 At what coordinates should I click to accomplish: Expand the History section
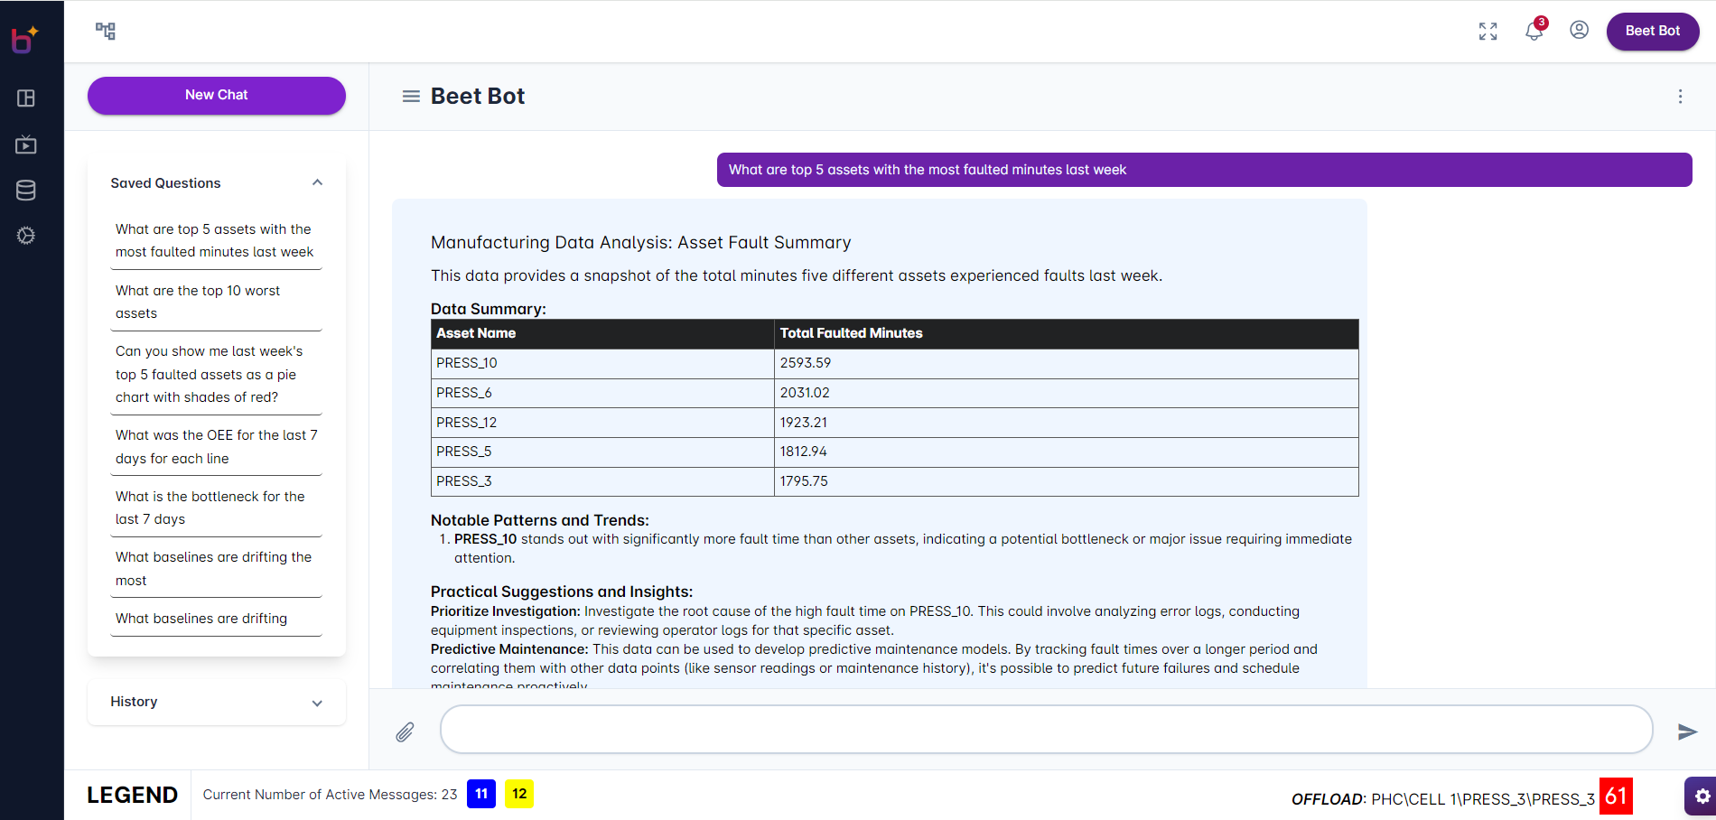point(317,703)
